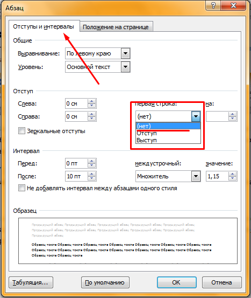This screenshot has height=298, width=251.
Task: Click the После 10 пт input field
Action: (x=76, y=176)
